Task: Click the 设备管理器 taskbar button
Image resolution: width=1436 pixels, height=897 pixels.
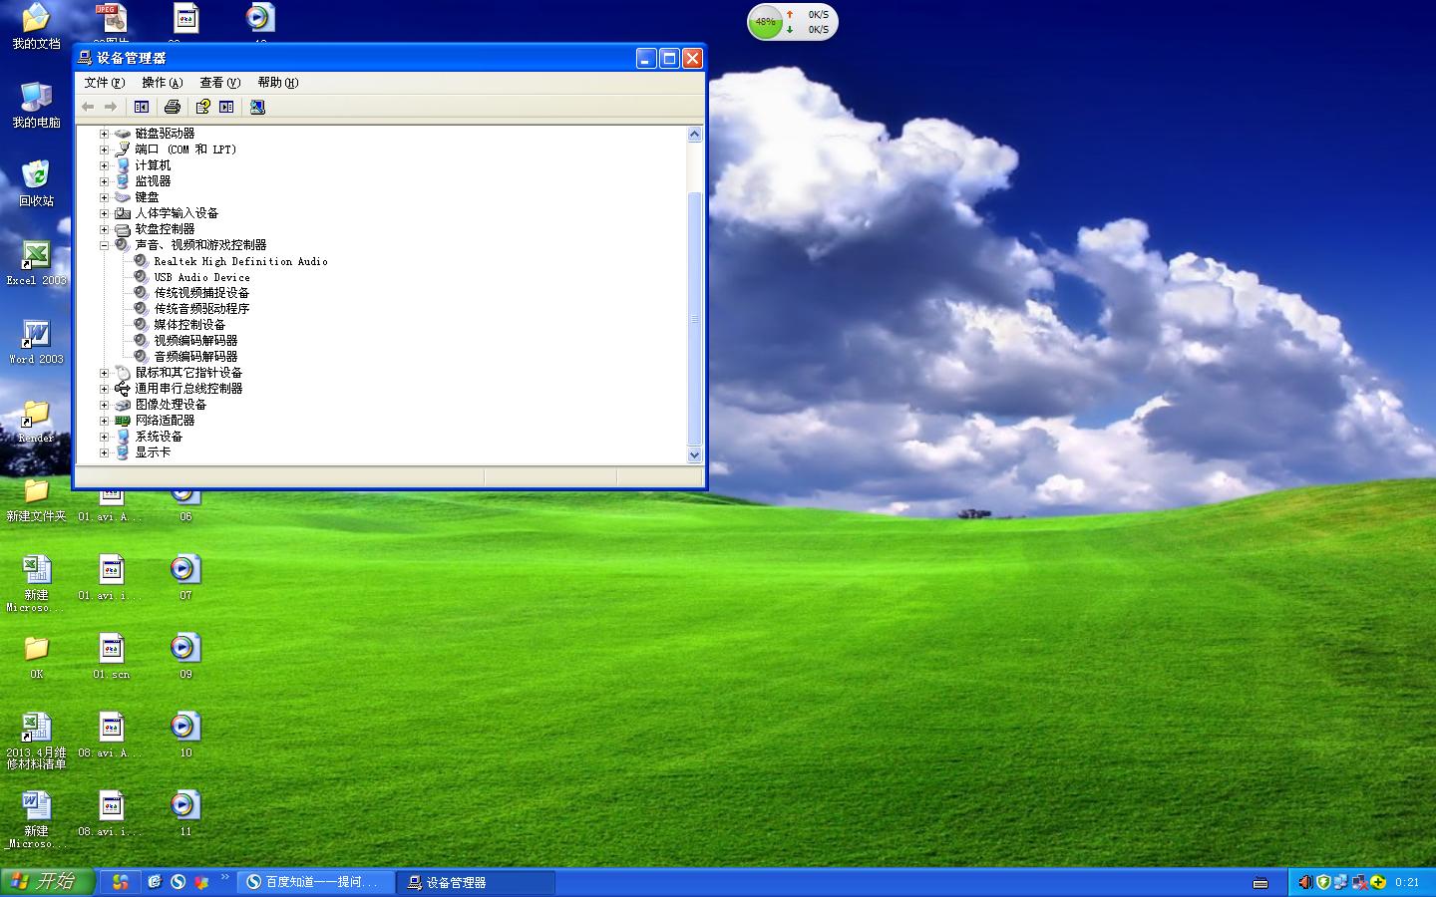Action: tap(475, 882)
